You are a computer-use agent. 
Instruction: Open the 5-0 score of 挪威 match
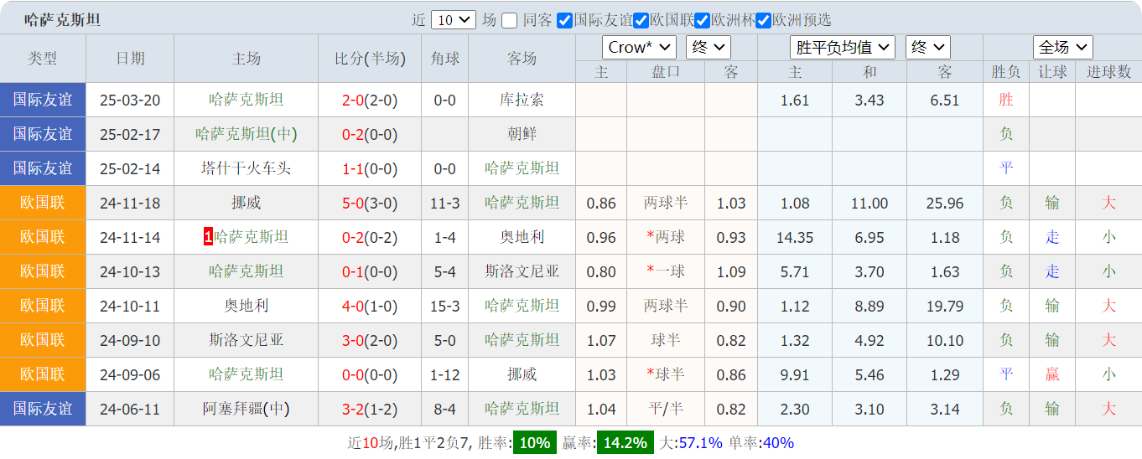pos(352,203)
